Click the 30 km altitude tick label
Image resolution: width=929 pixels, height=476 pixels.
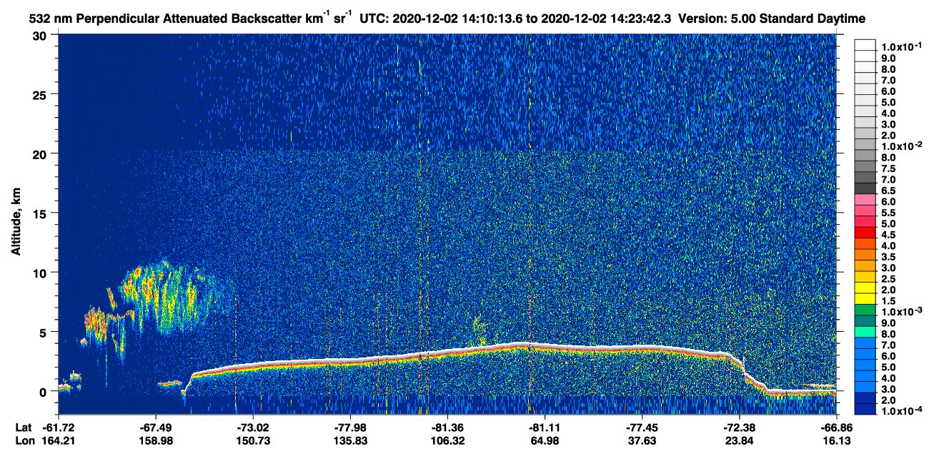40,36
